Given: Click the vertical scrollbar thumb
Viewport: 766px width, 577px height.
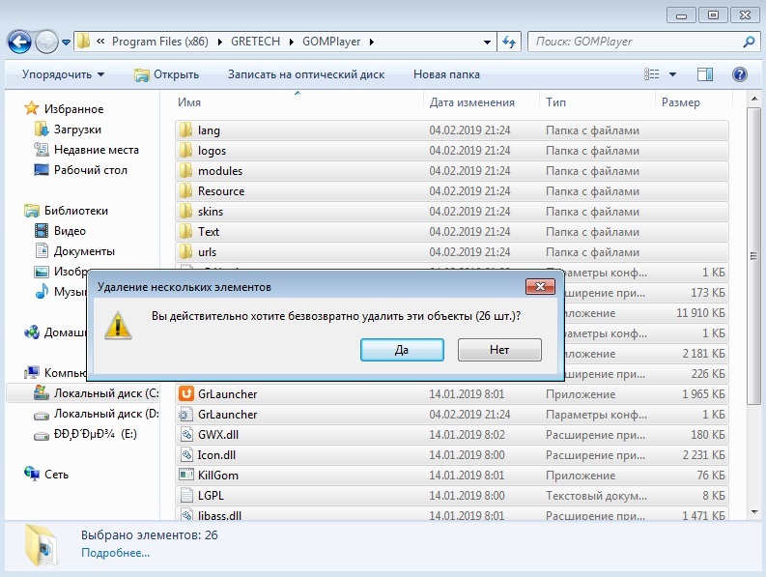Looking at the screenshot, I should tap(753, 255).
